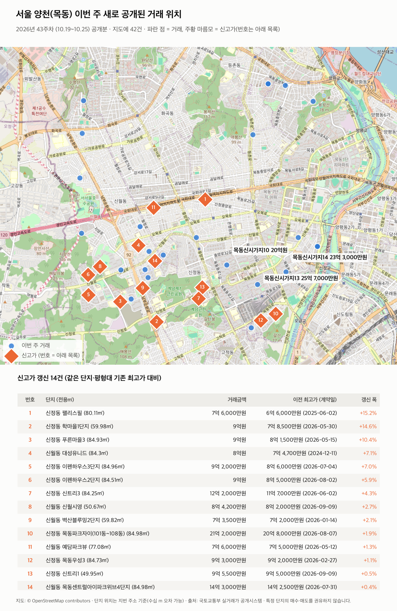
Task: Click the 목동신시가지10 20억원 map label
Action: (260, 250)
